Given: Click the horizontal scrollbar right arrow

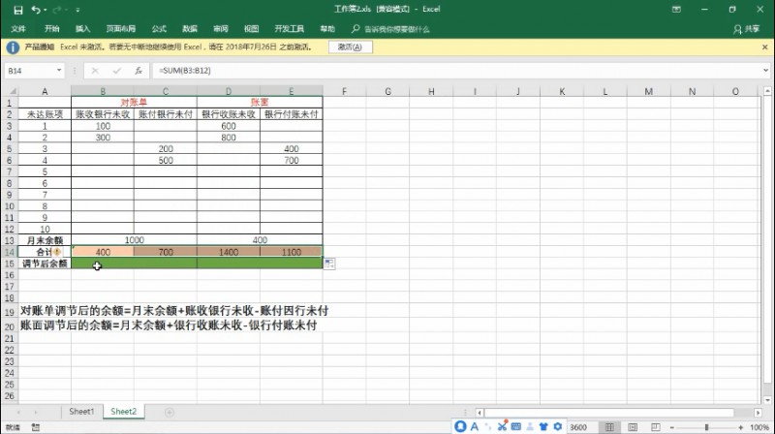Looking at the screenshot, I should [758, 413].
